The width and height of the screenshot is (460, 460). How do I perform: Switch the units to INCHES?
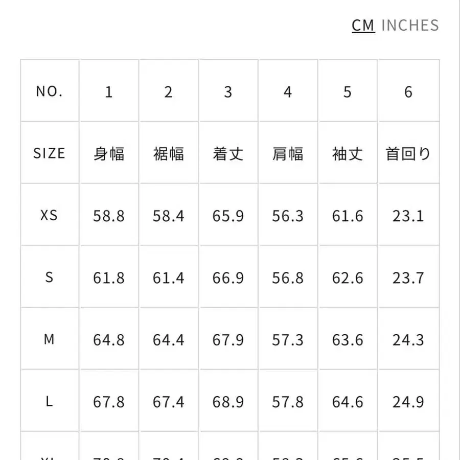click(x=412, y=25)
